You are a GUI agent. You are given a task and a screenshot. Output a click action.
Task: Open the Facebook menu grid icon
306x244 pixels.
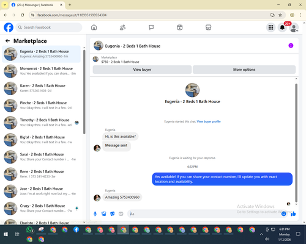tap(271, 27)
